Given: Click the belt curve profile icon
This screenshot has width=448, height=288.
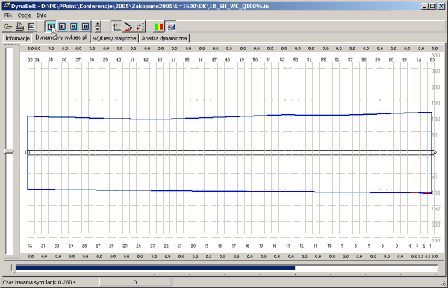Looking at the screenshot, I should 128,27.
